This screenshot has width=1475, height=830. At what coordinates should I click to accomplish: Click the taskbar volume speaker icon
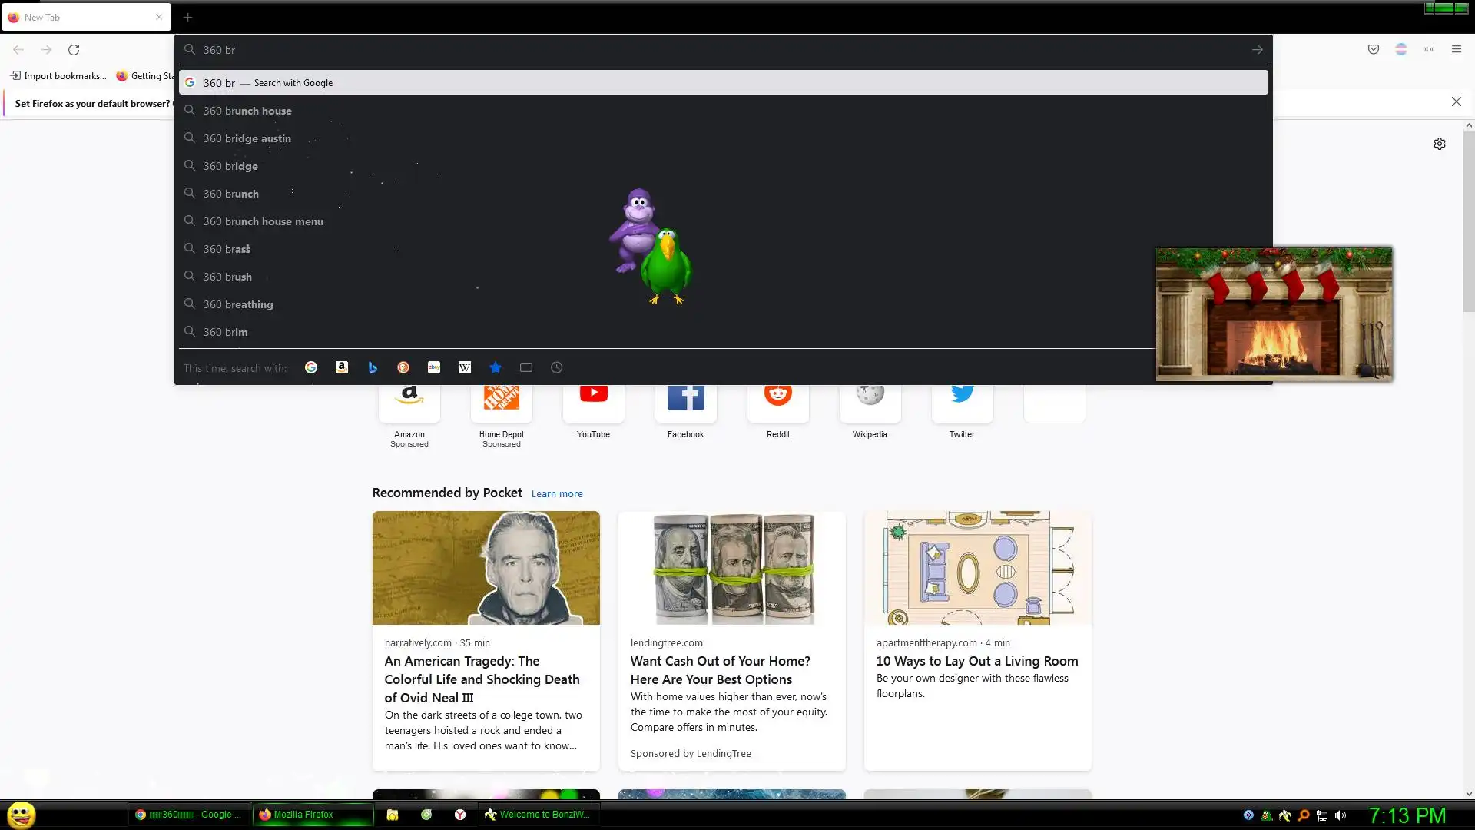click(1341, 815)
